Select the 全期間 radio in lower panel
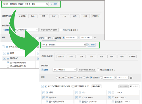Viewport: 142px width, 104px height. coord(91,78)
